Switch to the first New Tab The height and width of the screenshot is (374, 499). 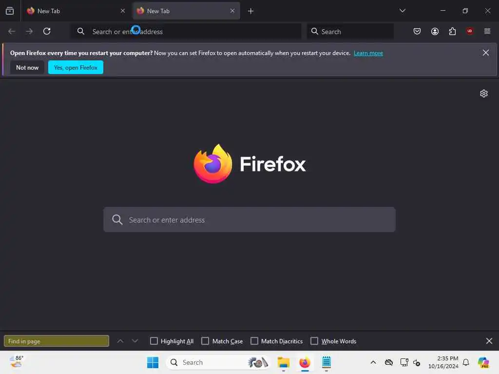click(x=76, y=11)
